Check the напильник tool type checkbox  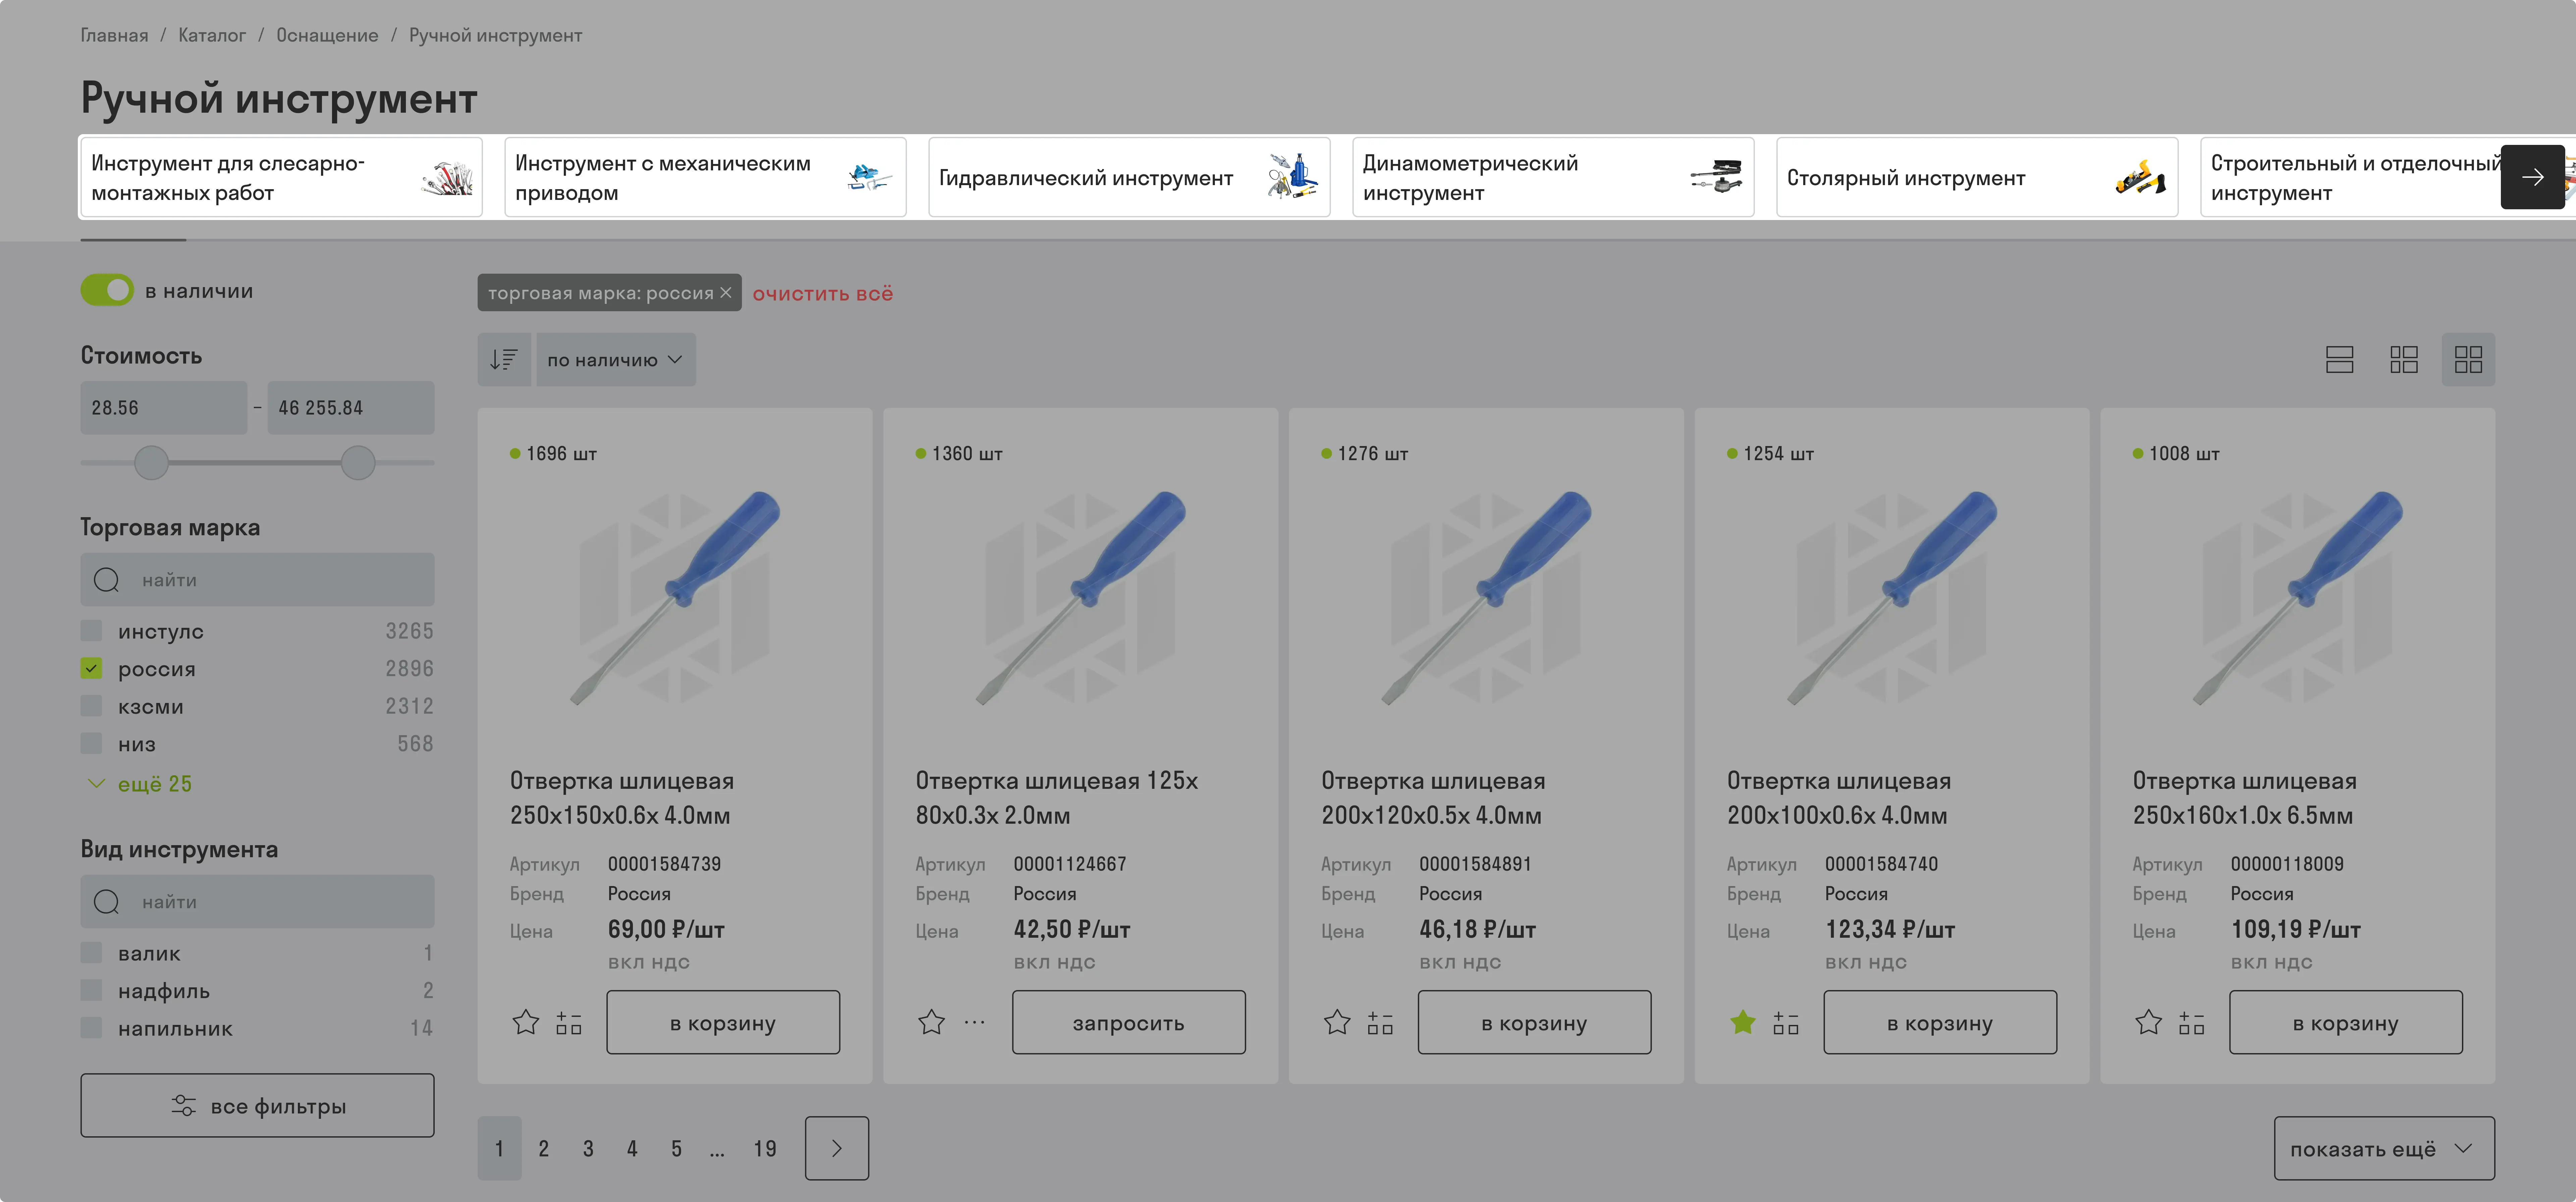[x=91, y=1028]
